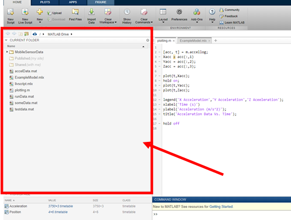Image resolution: width=291 pixels, height=220 pixels.
Task: Open Find Files
Action: pyautogui.click(x=75, y=15)
